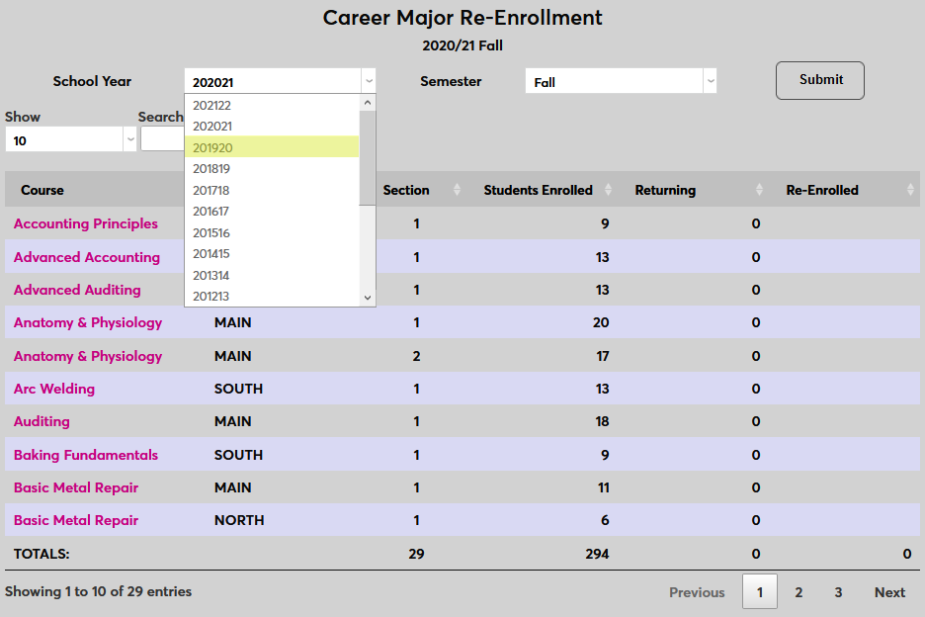Sort table by Course column header
Image resolution: width=925 pixels, height=617 pixels.
tap(42, 190)
